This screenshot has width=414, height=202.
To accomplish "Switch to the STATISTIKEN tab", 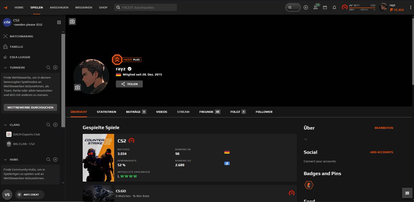I will click(107, 112).
